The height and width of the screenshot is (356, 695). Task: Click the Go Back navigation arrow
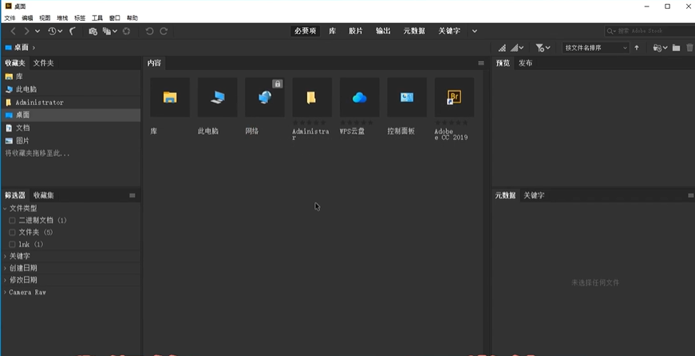[14, 31]
